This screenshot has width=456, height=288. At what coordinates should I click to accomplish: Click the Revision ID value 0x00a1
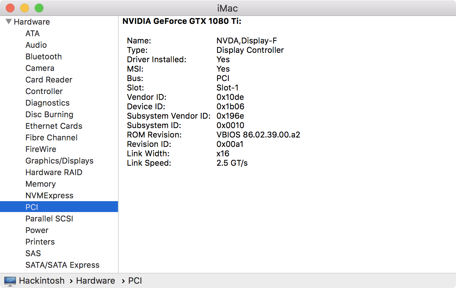click(x=230, y=144)
